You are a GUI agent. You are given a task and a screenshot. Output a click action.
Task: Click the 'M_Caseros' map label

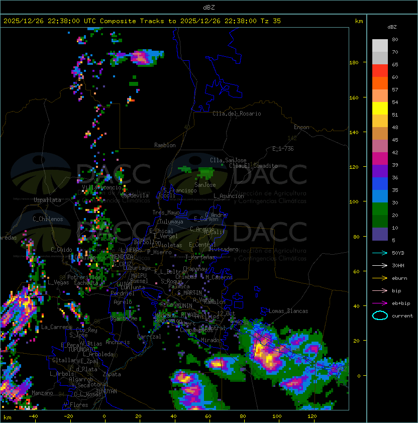click(x=219, y=277)
